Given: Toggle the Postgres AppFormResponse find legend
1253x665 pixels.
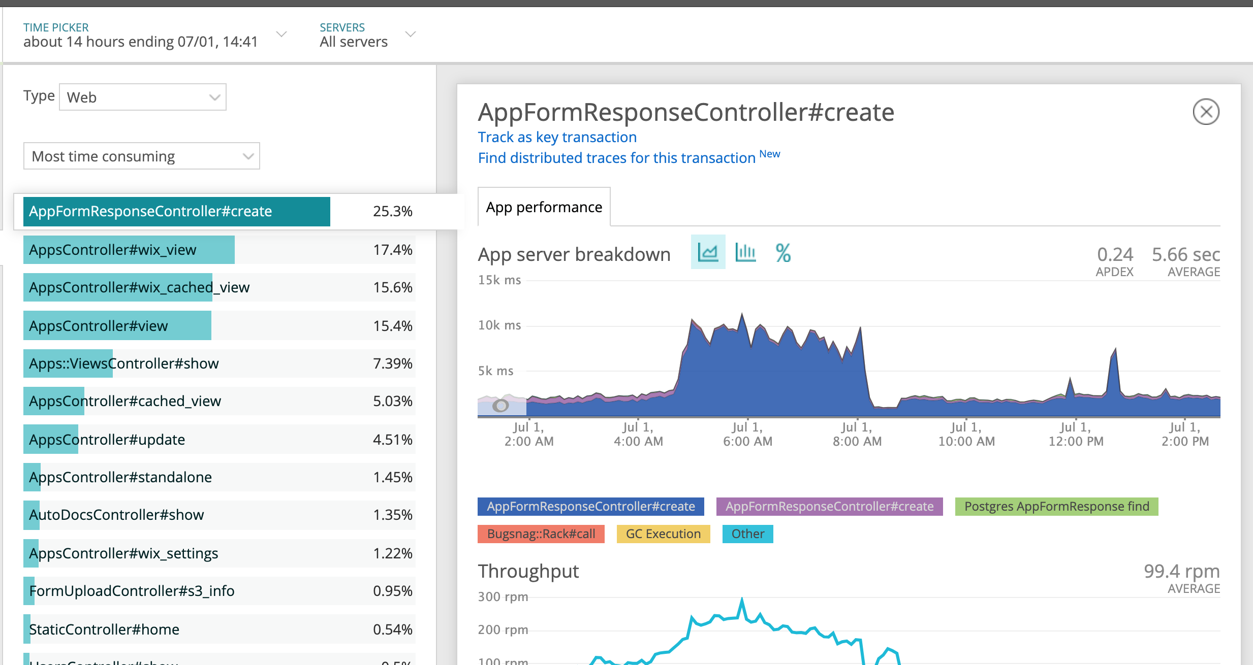Looking at the screenshot, I should (x=1056, y=507).
